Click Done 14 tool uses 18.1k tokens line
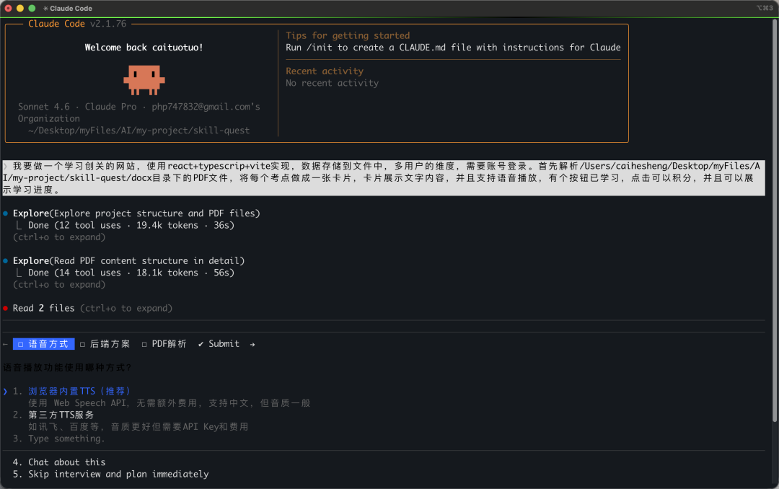779x489 pixels. [131, 273]
